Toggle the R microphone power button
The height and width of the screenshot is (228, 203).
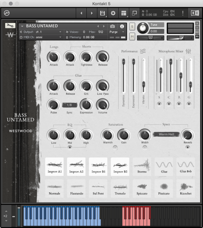(x=179, y=104)
